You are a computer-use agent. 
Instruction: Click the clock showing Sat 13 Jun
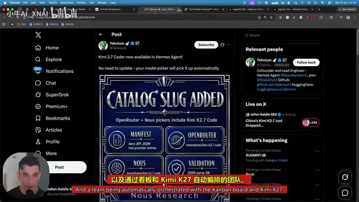pyautogui.click(x=346, y=3)
